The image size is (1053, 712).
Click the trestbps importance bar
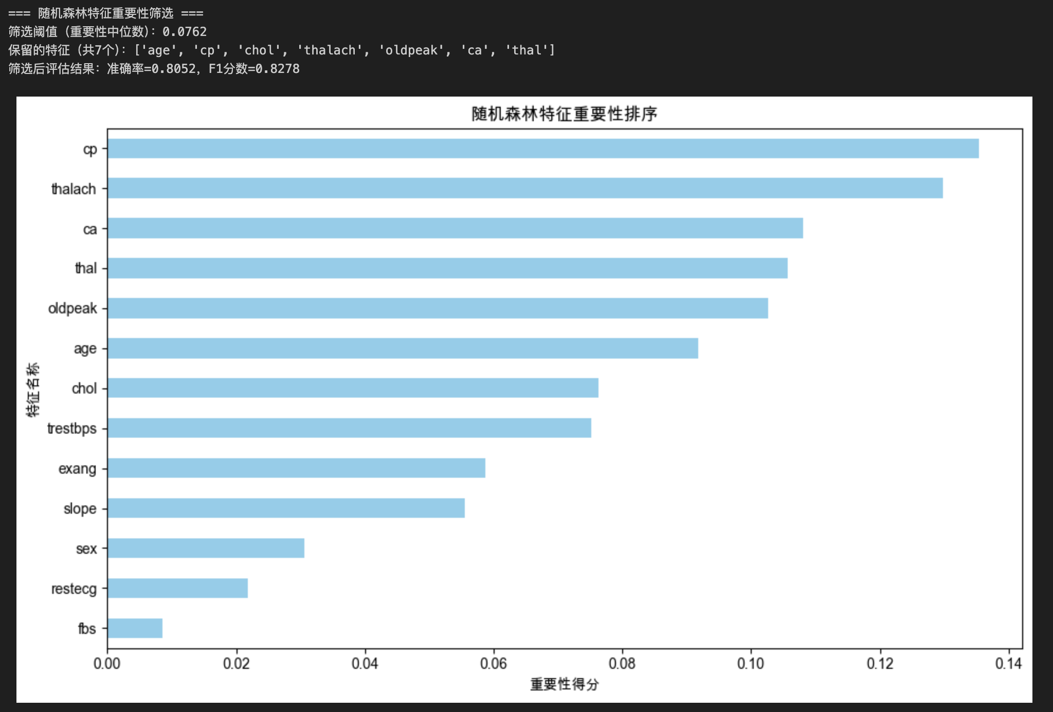pos(349,428)
